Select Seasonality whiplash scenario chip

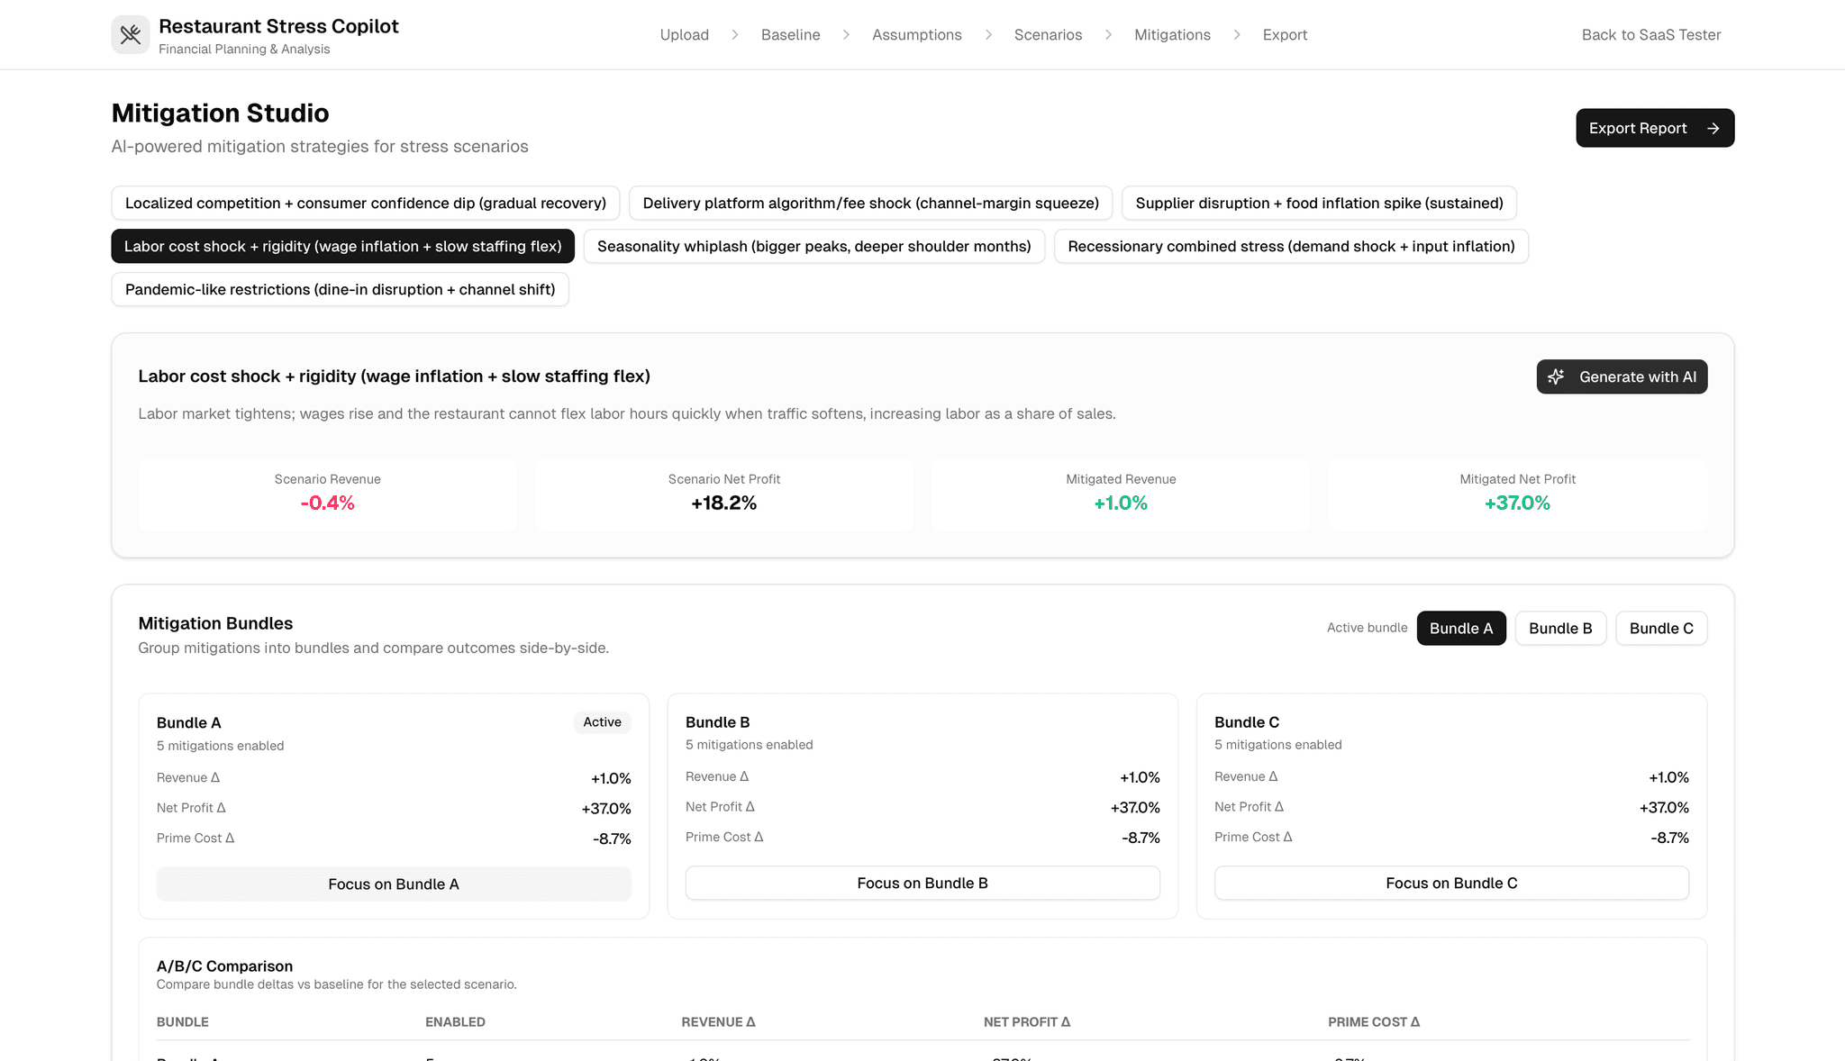[813, 247]
